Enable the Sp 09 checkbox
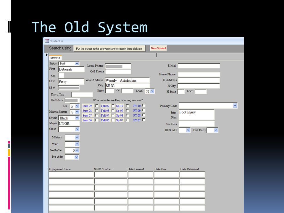 pos(128,110)
